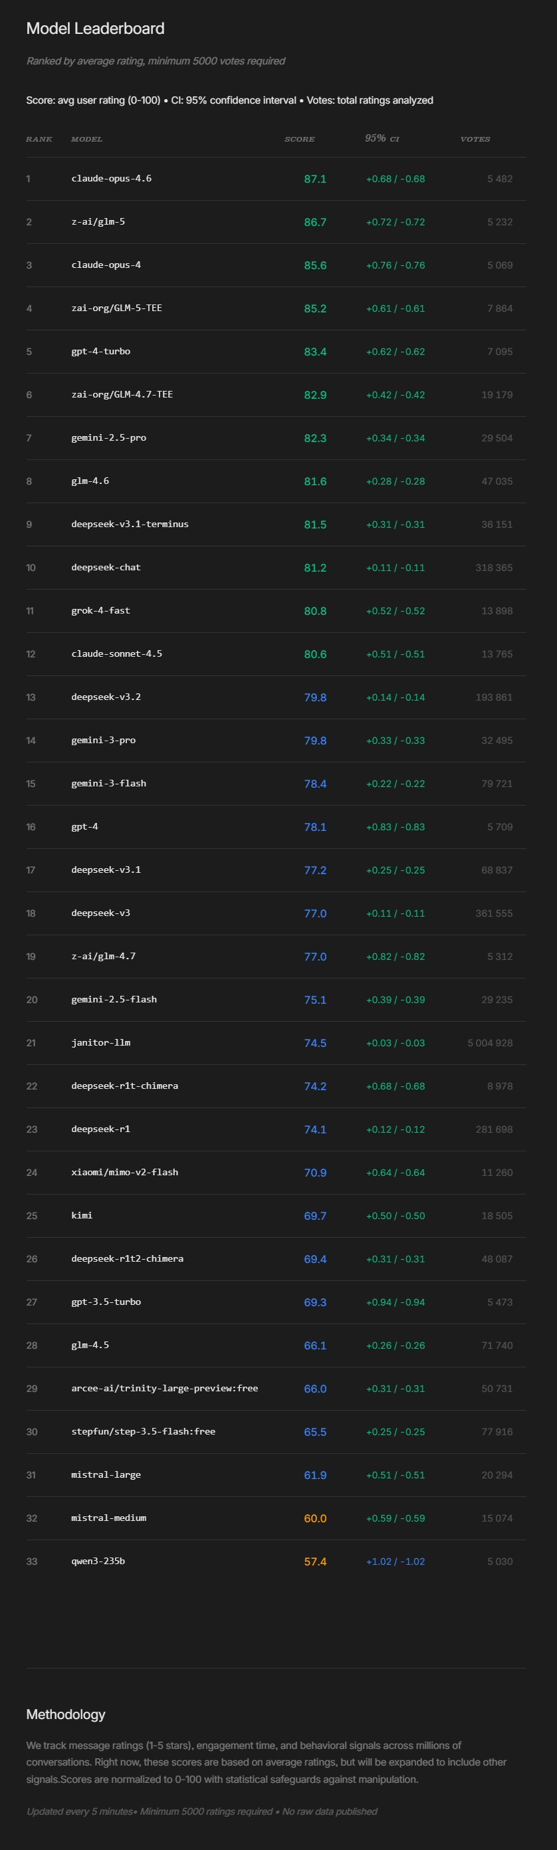
Task: Open the janitor-llm model entry
Action: pyautogui.click(x=100, y=1043)
